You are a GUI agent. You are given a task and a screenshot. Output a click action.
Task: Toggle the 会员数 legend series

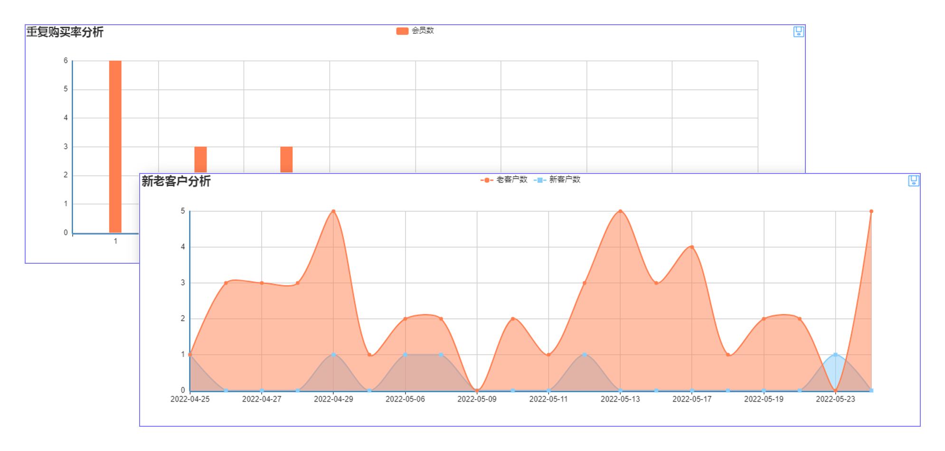point(422,31)
